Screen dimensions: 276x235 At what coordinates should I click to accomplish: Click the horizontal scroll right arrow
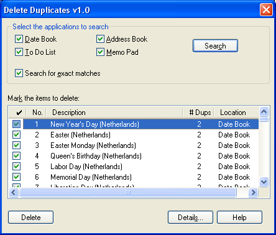[x=253, y=193]
